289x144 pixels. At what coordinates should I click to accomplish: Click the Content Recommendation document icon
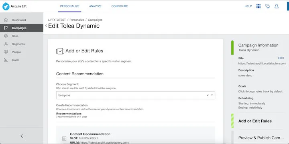coord(64,138)
